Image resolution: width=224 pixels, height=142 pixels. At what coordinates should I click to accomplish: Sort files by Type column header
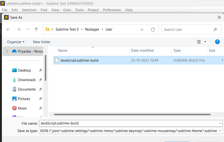click(x=177, y=50)
